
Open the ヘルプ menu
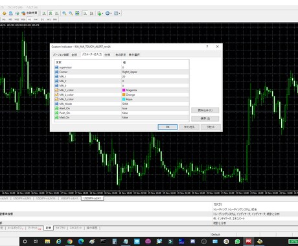pyautogui.click(x=32, y=7)
